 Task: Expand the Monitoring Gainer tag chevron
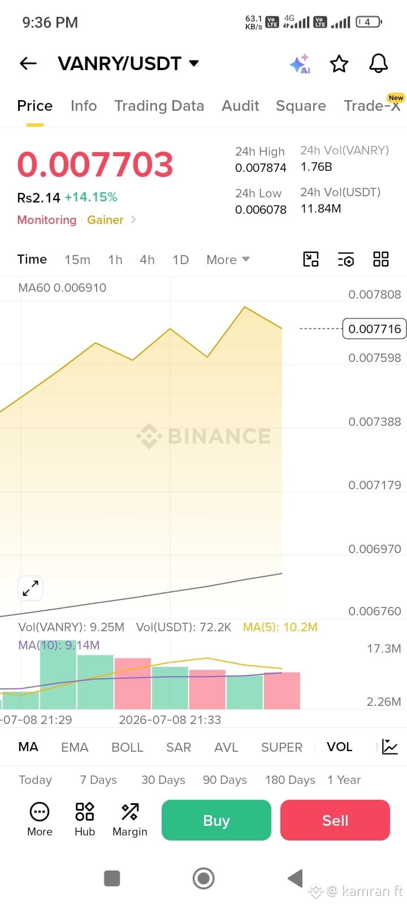[x=133, y=219]
